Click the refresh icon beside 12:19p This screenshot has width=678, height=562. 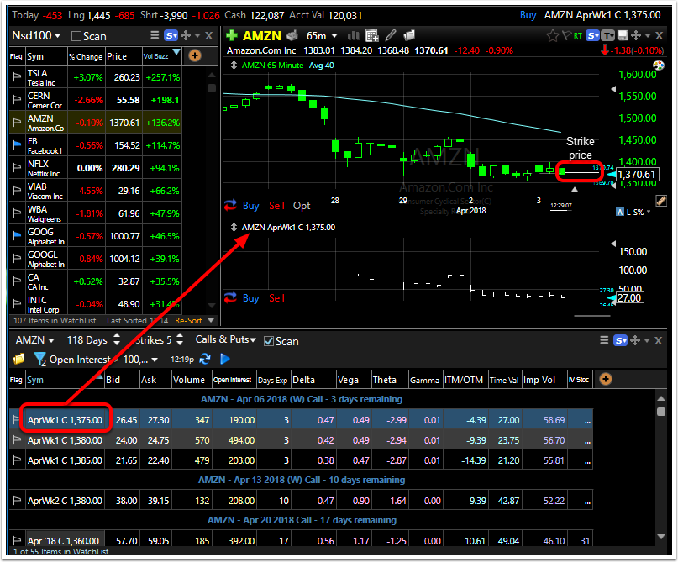tap(205, 359)
